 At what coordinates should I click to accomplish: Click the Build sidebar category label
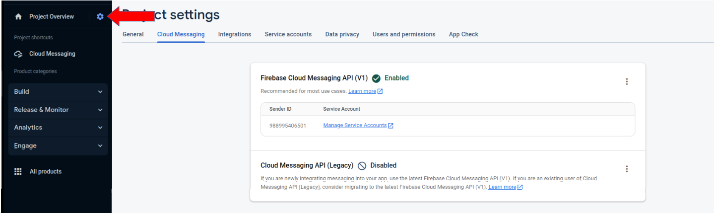point(21,91)
